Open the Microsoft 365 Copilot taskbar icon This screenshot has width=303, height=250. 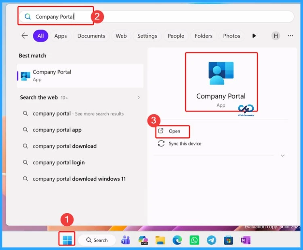coord(143,240)
